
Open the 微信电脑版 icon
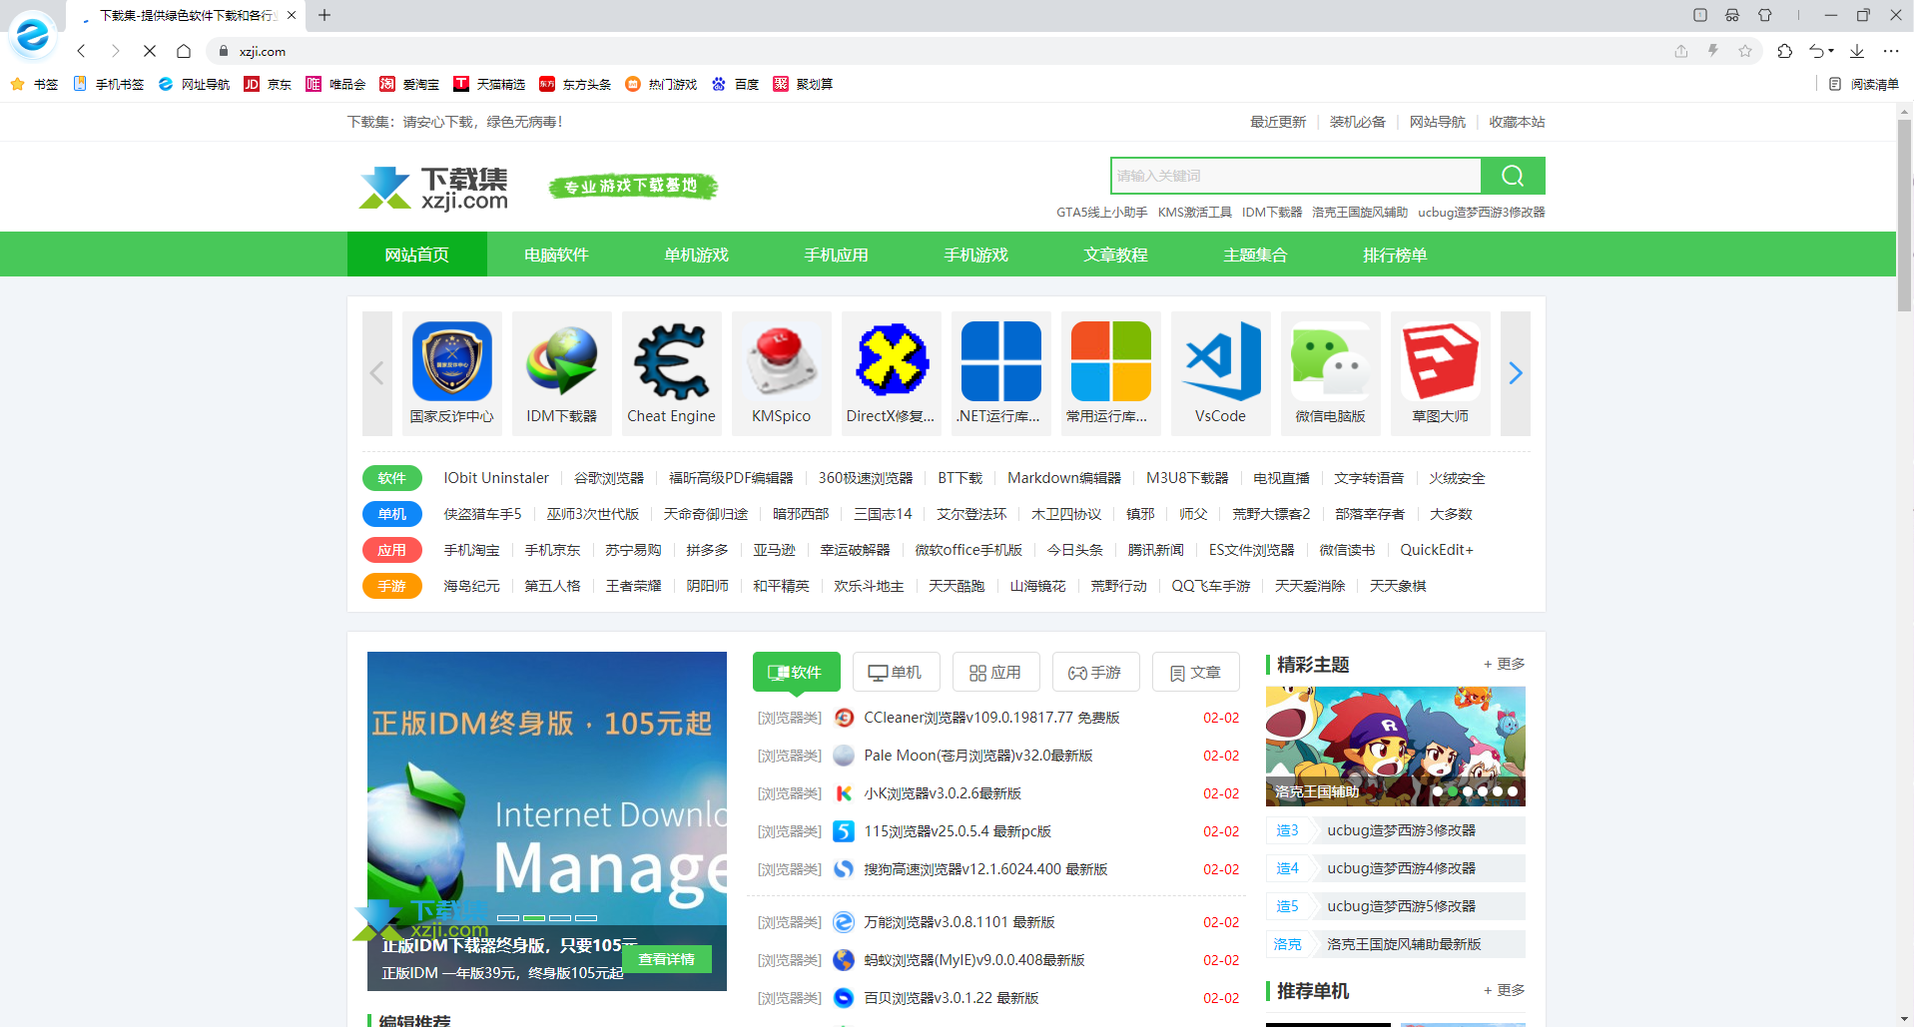coord(1330,361)
